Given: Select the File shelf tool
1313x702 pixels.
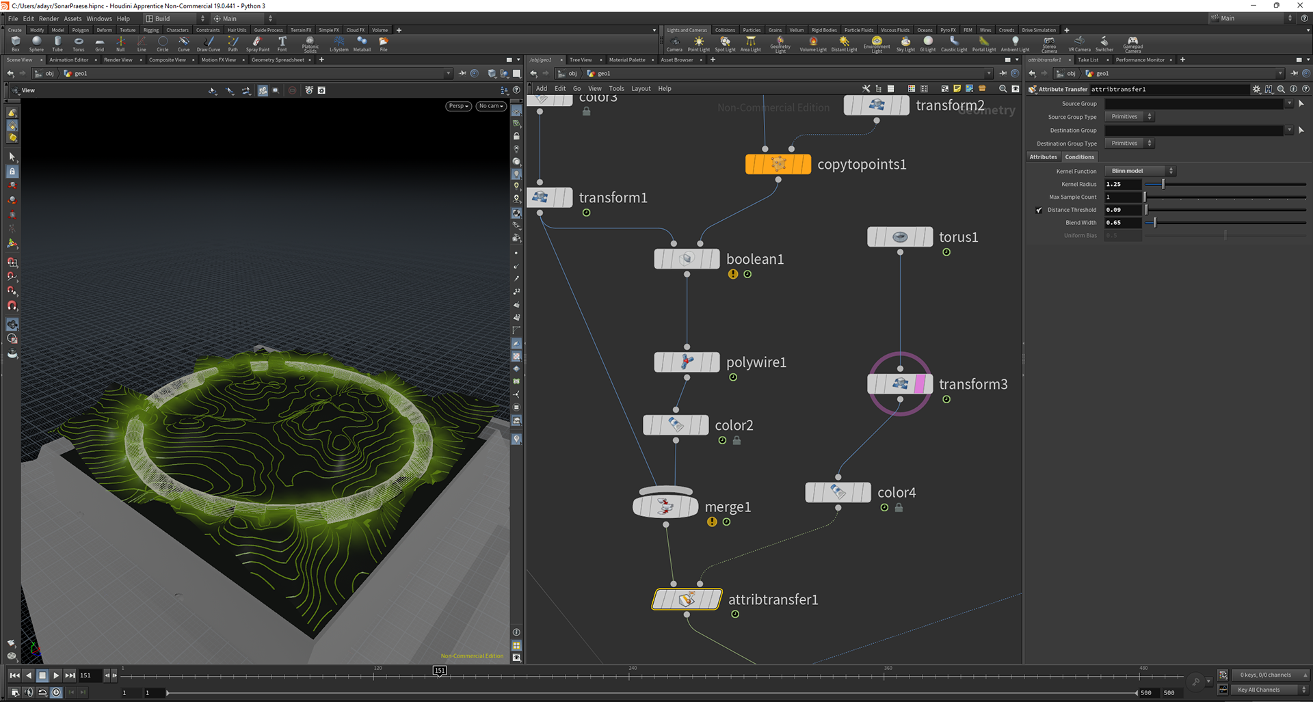Looking at the screenshot, I should click(x=384, y=44).
